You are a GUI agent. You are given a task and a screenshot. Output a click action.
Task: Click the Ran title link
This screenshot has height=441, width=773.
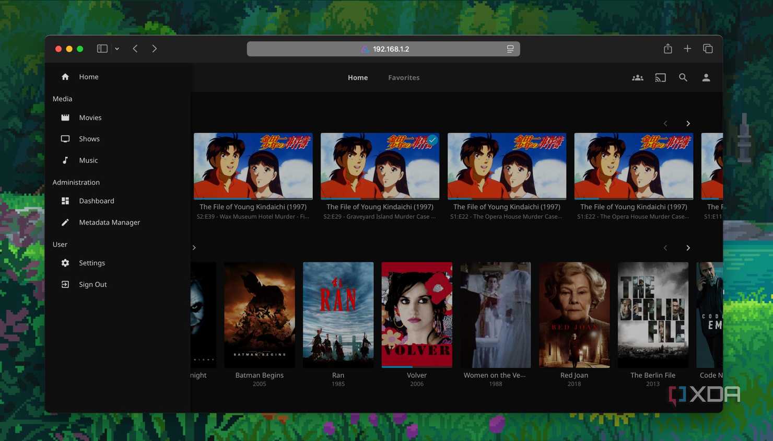[338, 375]
